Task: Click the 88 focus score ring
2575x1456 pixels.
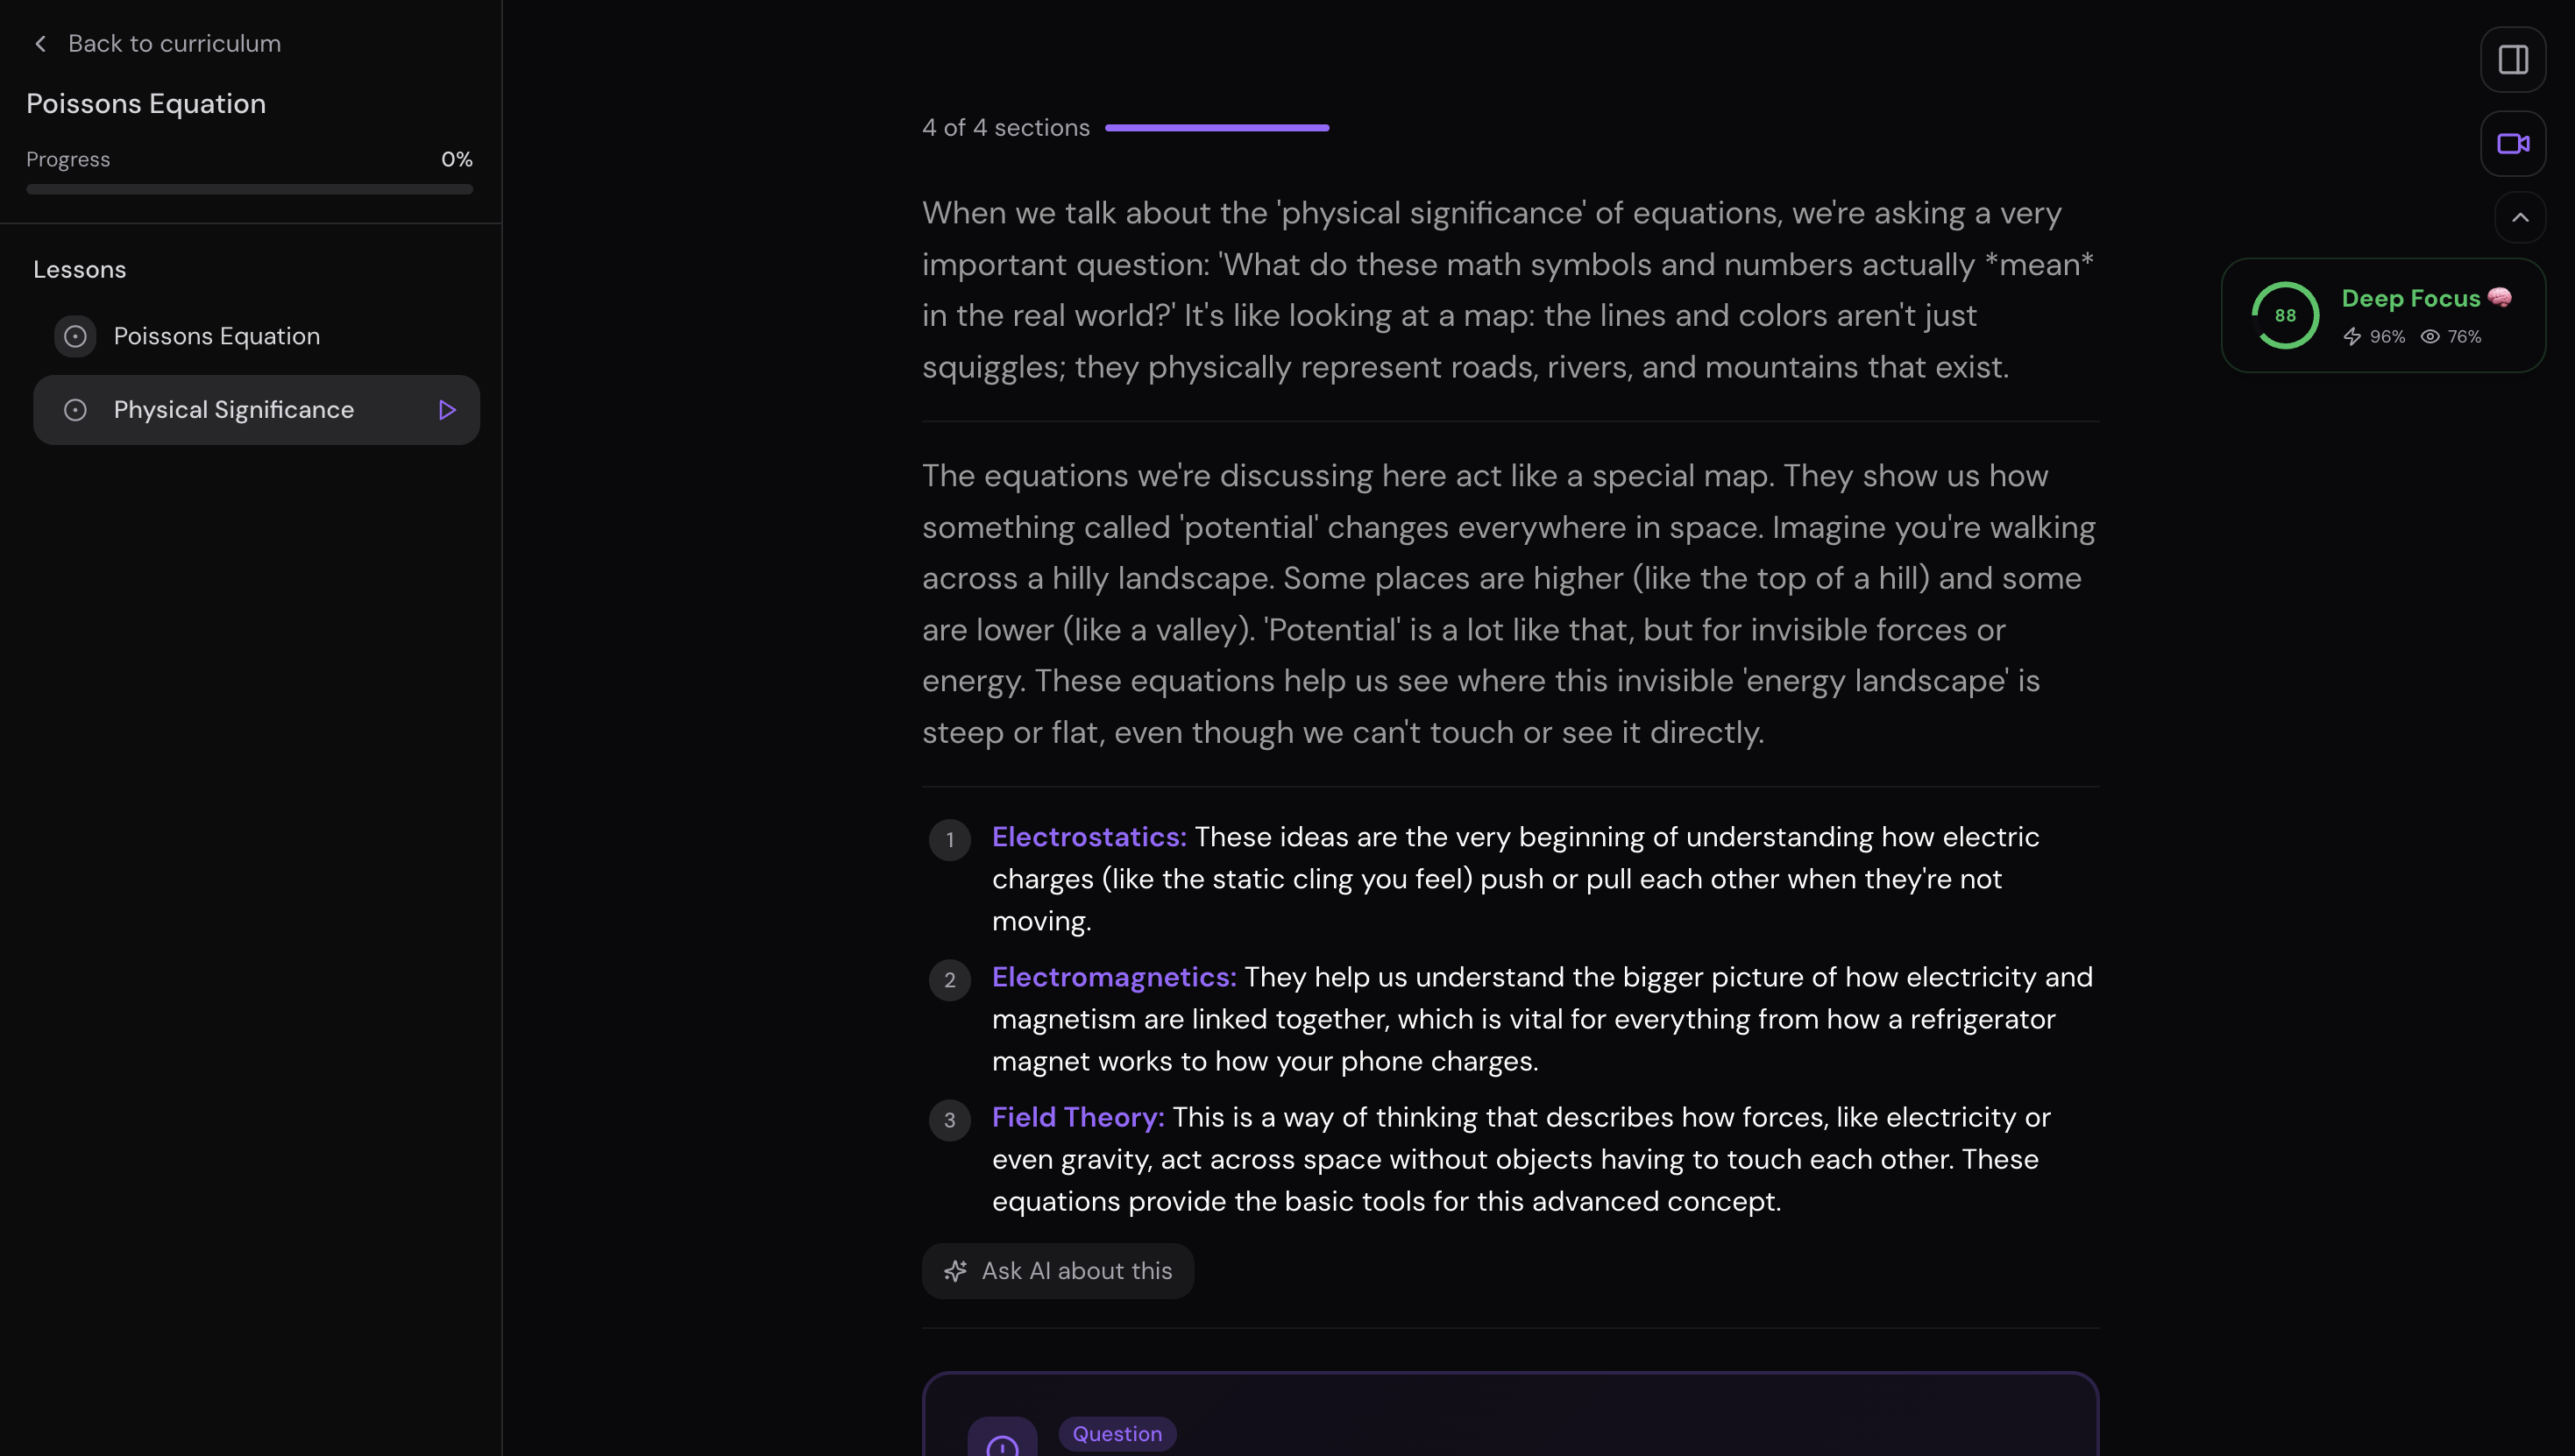Action: (x=2285, y=316)
